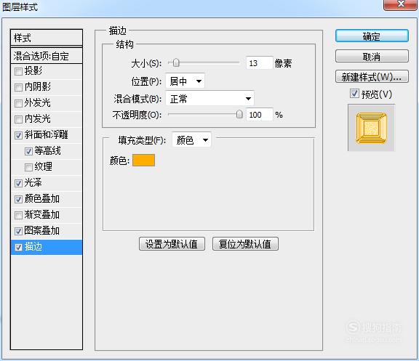419x361 pixels.
Task: Enable the 纹理 texture checkbox
Action: point(28,167)
